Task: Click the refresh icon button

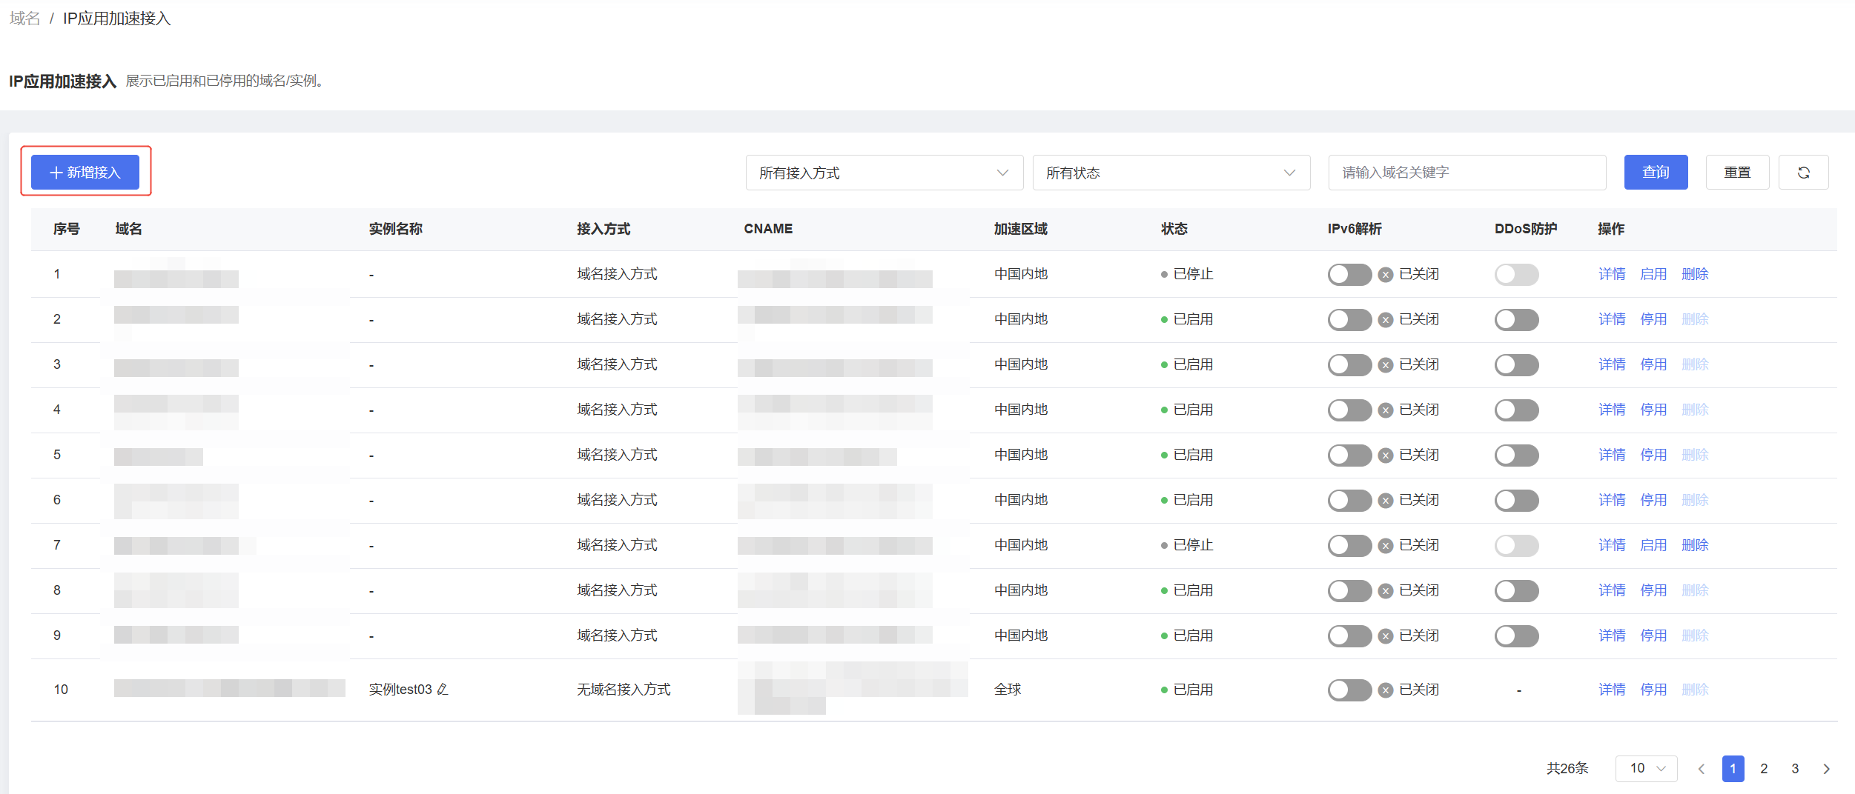Action: tap(1803, 173)
